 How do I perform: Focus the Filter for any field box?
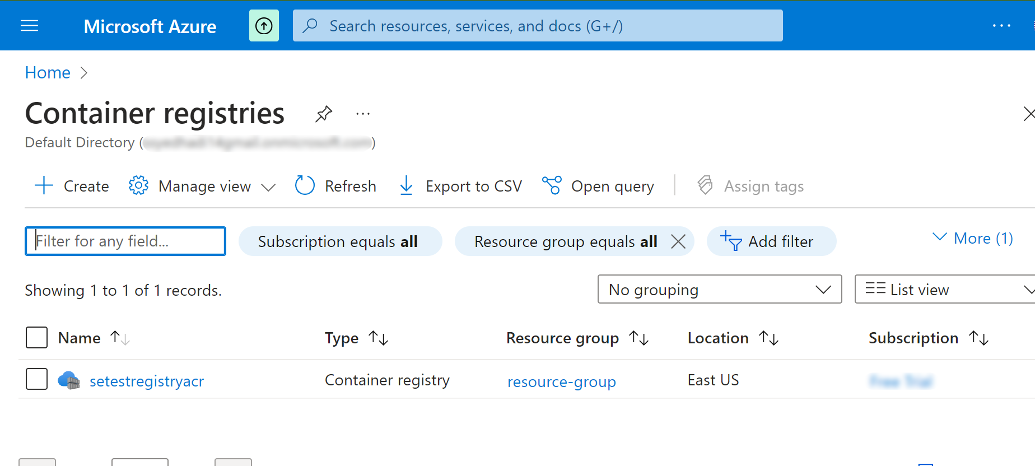(125, 241)
